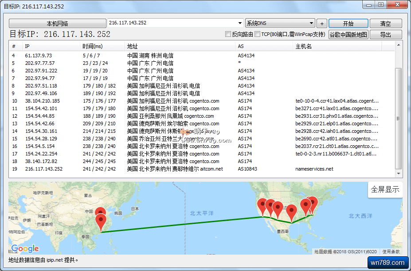Select the IP 154.54.44.85 entry
The height and width of the screenshot is (271, 411).
click(x=40, y=116)
